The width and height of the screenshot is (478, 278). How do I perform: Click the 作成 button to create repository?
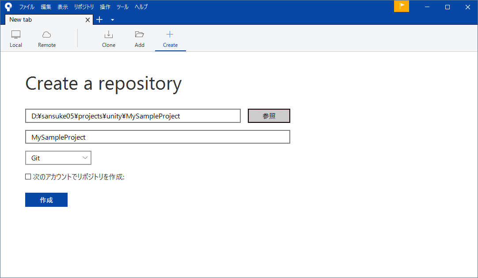tap(46, 200)
